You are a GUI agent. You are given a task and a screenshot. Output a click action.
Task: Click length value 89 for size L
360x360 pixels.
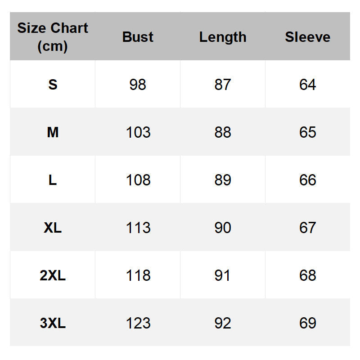click(223, 180)
